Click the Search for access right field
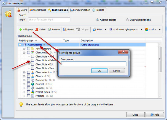 (x=49, y=20)
